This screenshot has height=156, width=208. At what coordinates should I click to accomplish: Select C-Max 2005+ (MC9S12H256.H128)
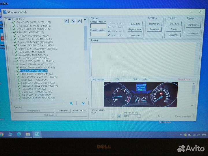click(34, 22)
